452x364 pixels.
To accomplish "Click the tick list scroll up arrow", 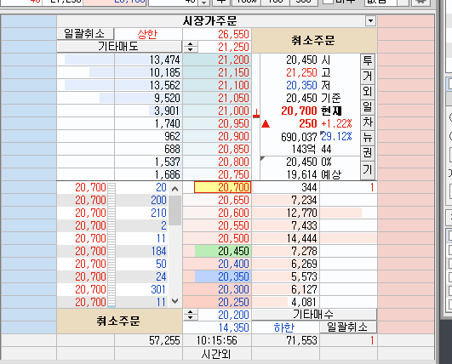I will coord(175,189).
